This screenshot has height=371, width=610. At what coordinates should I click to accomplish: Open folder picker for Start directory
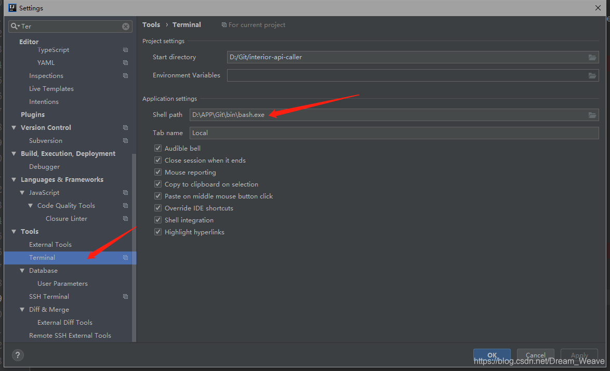[x=592, y=57]
